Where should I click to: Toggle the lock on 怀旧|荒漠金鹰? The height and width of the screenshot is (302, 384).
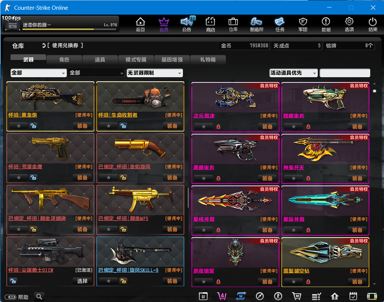point(33,178)
